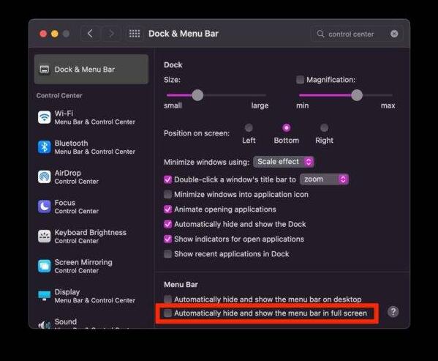
Task: Enable the Magnification checkbox
Action: tap(300, 80)
